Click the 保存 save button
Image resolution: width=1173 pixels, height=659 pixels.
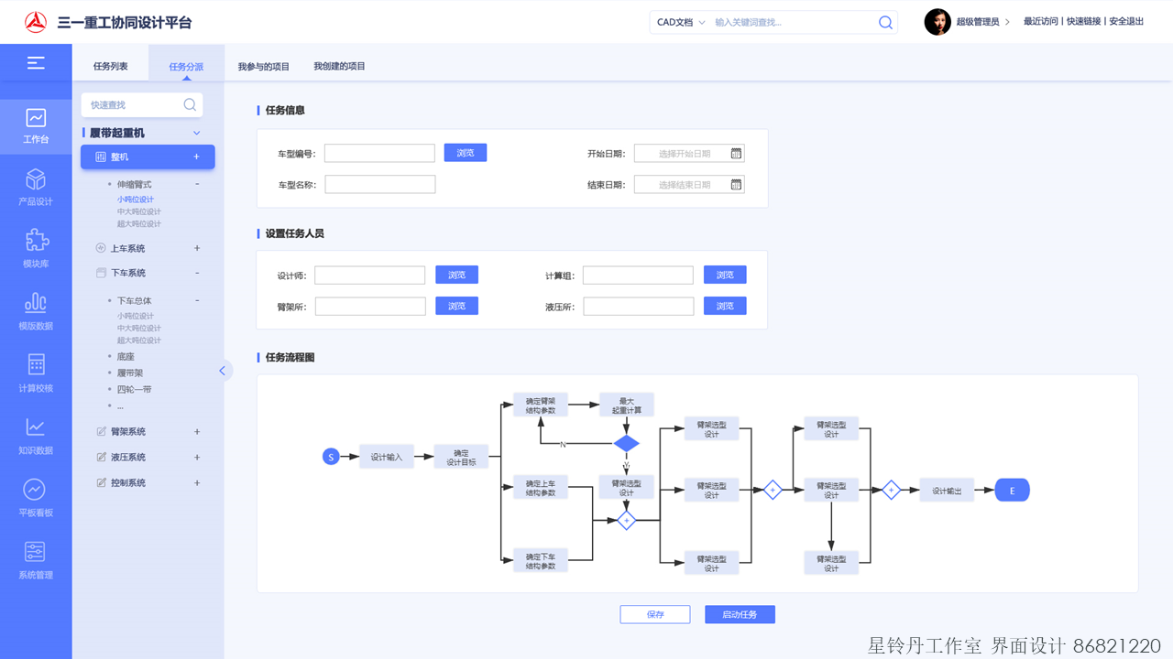pos(655,614)
